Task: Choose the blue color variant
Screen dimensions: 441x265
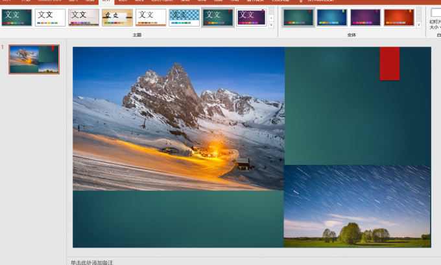Action: (332, 17)
